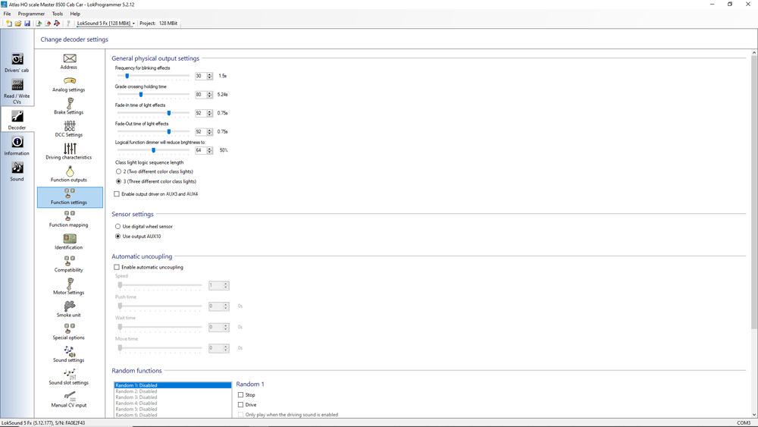The image size is (758, 427).
Task: Open Special options page
Action: point(69,331)
